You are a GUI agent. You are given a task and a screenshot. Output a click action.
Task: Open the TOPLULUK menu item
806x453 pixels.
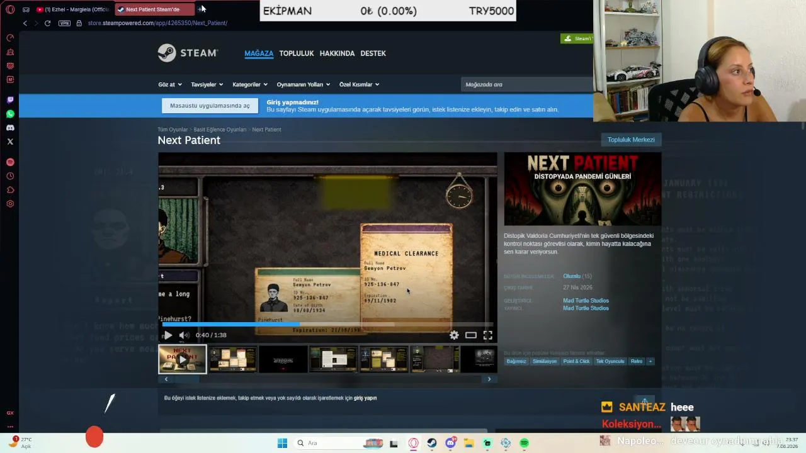pyautogui.click(x=297, y=53)
